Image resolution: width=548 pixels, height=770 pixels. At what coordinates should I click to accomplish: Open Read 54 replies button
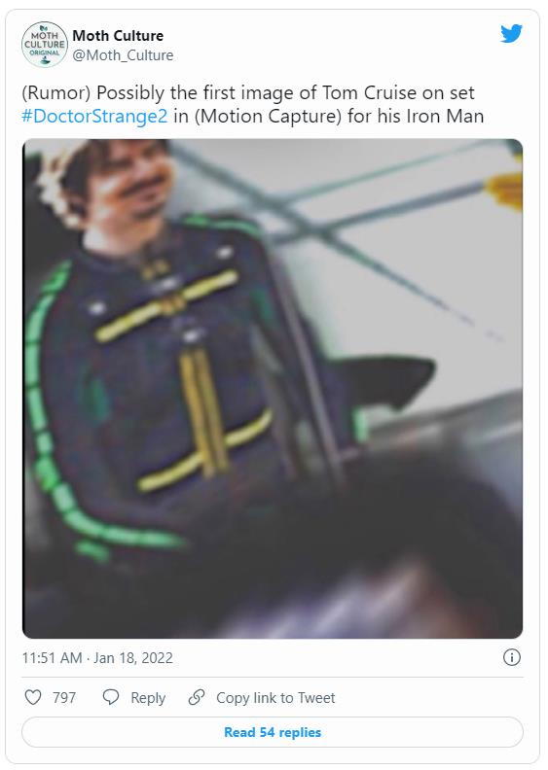click(x=273, y=732)
